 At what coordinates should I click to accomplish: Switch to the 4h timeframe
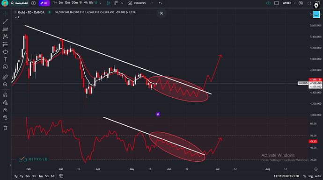[x=86, y=3]
